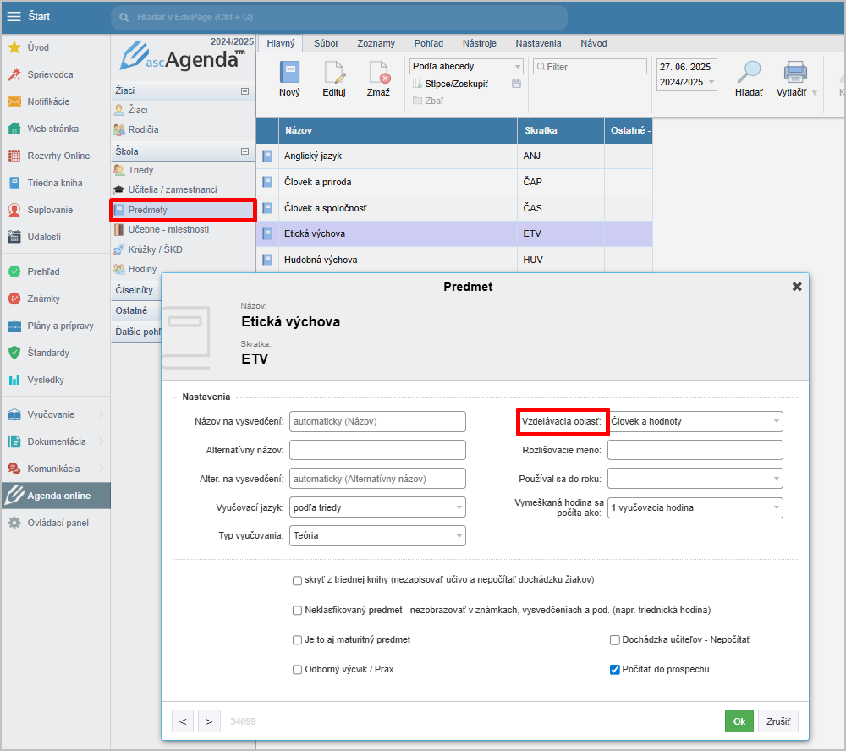Open the hamburger Štart menu icon

[x=14, y=16]
